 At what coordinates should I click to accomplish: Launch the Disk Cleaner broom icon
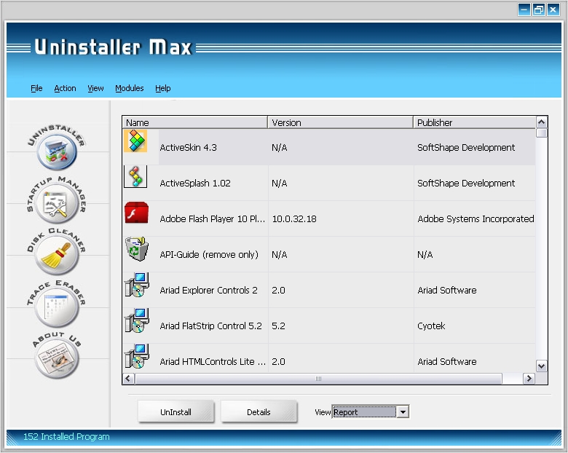(x=57, y=254)
